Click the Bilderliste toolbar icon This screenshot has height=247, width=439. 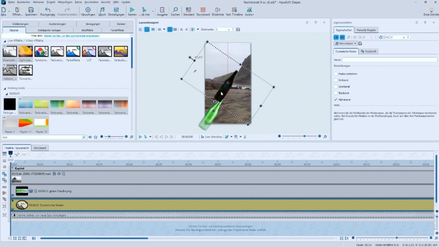pyautogui.click(x=218, y=10)
